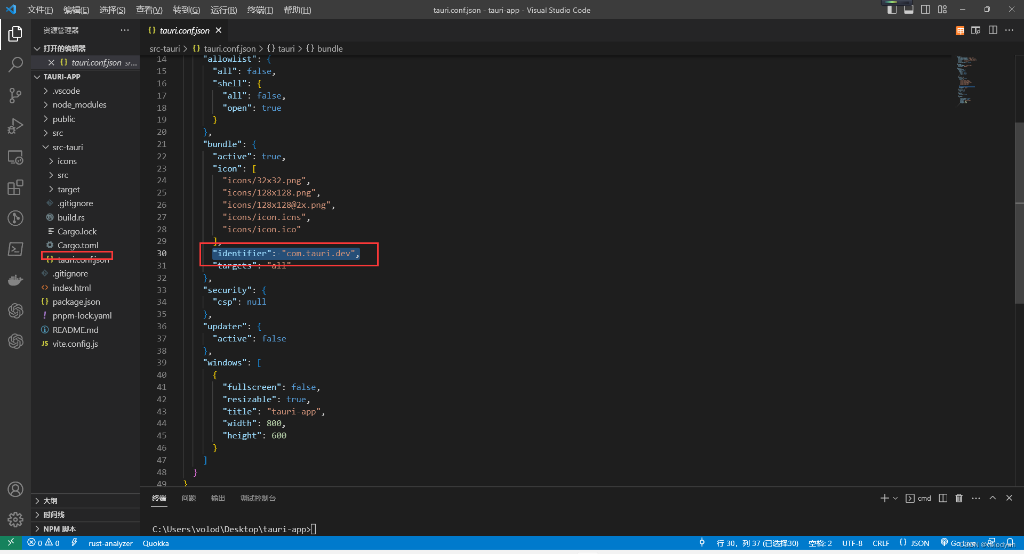
Task: Switch to the 问题 panel tab
Action: [189, 498]
